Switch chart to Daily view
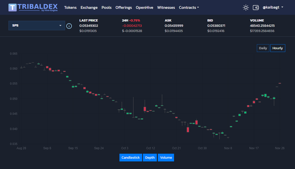Viewport: 295px width, 169px height. [x=263, y=48]
